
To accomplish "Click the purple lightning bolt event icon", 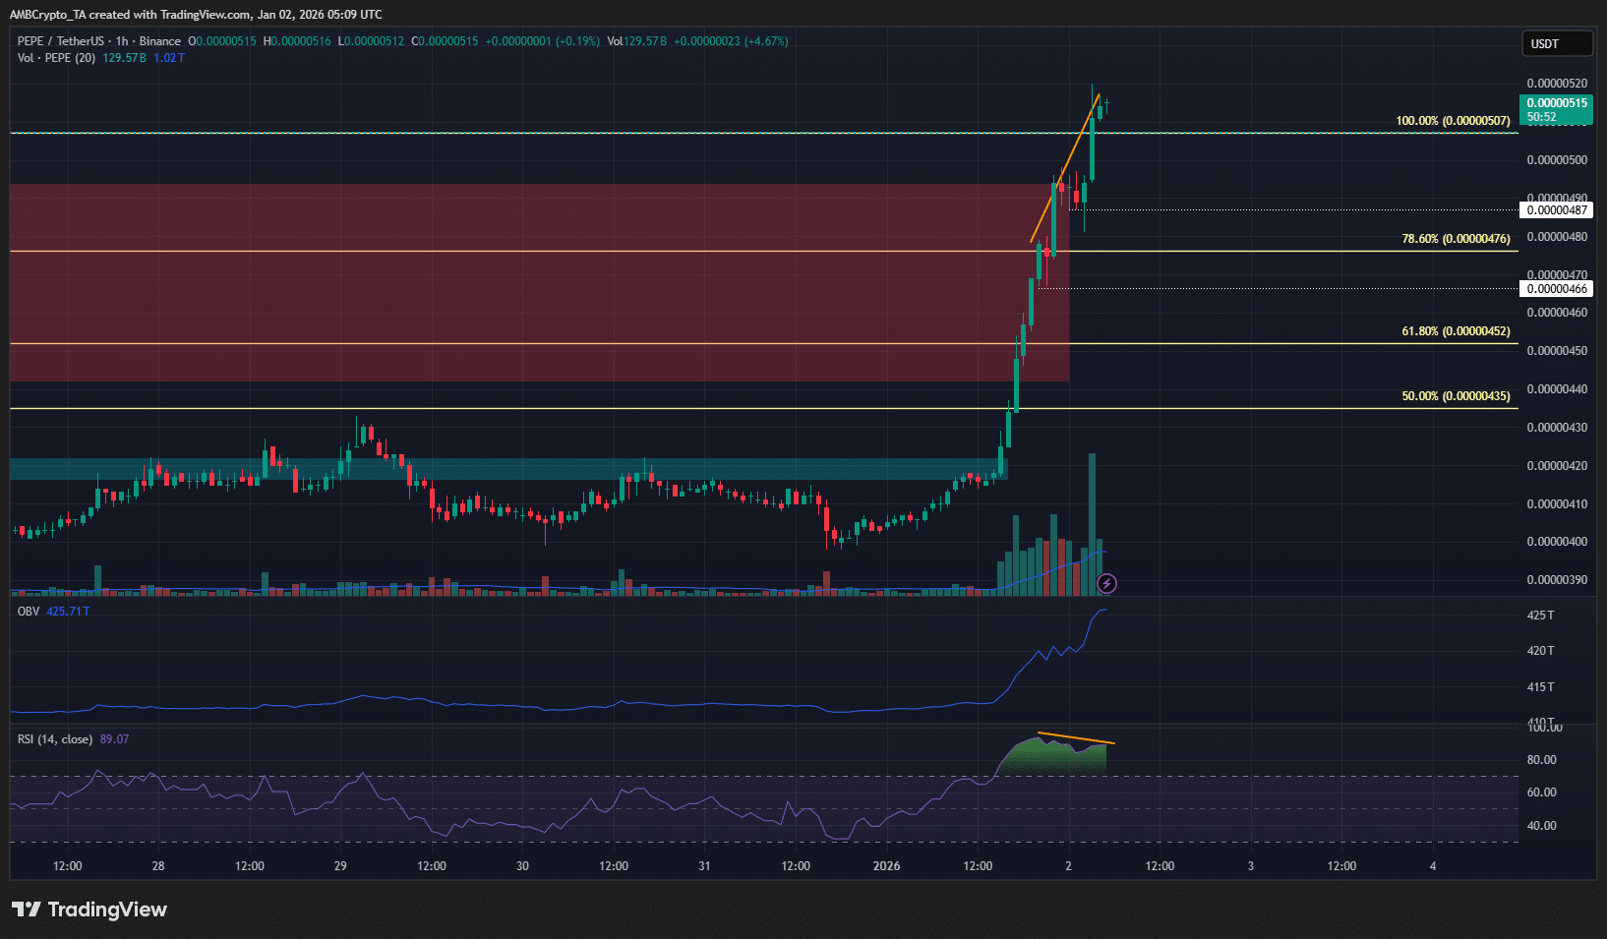I will [x=1106, y=584].
